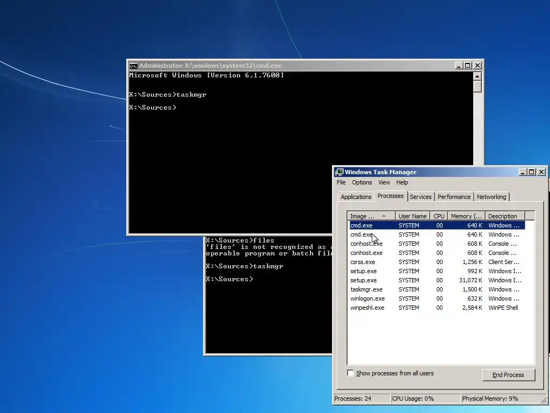550x413 pixels.
Task: Open the View menu in Task Manager
Action: (x=384, y=182)
